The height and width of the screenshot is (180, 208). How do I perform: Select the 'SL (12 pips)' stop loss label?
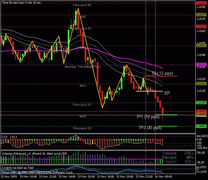coord(162,73)
